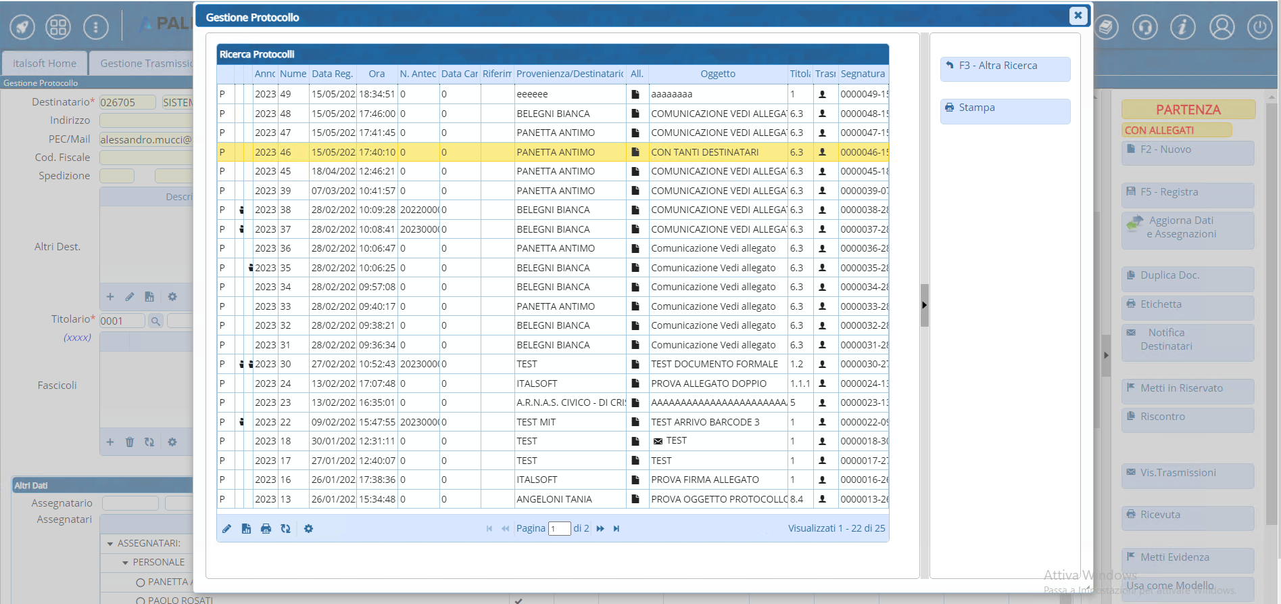Select PANETTA radio button under PERSONALE

tap(141, 582)
